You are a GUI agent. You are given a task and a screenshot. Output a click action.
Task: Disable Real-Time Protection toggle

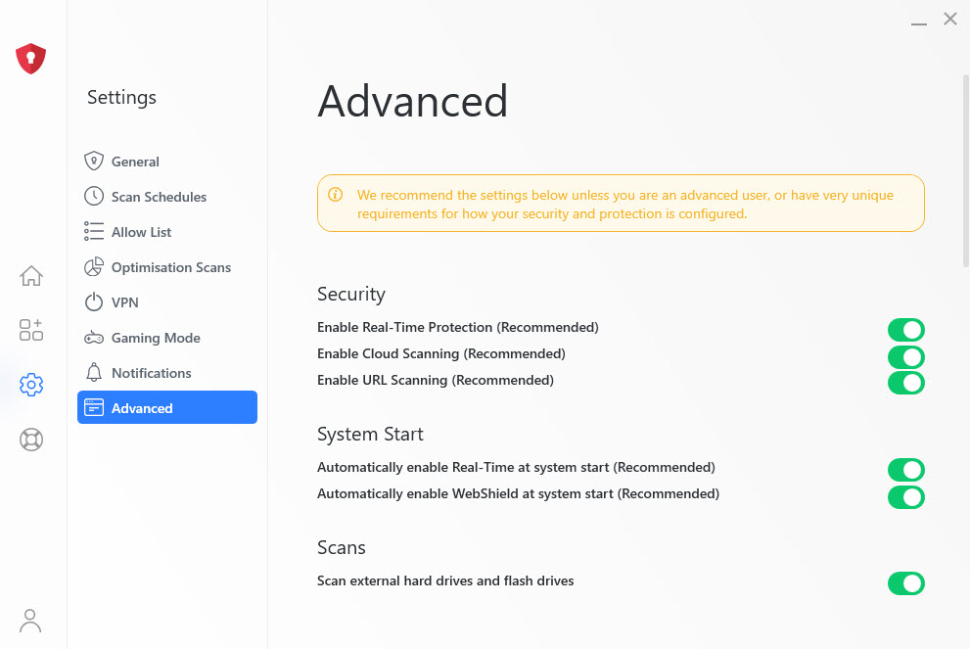point(905,330)
